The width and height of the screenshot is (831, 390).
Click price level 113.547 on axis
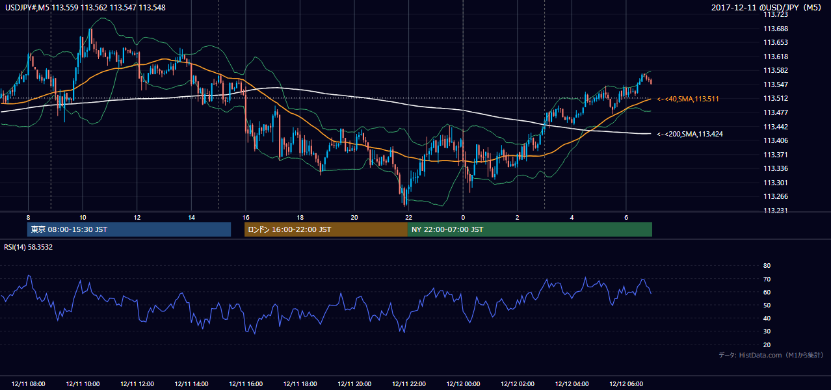coord(775,84)
